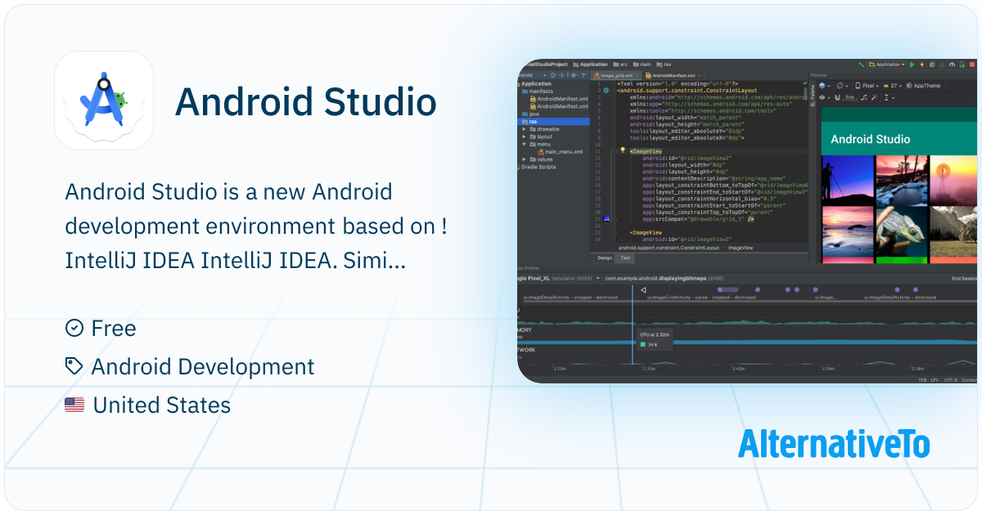Image resolution: width=982 pixels, height=515 pixels.
Task: Click the white triangle marker in profiler timeline
Action: tap(643, 289)
